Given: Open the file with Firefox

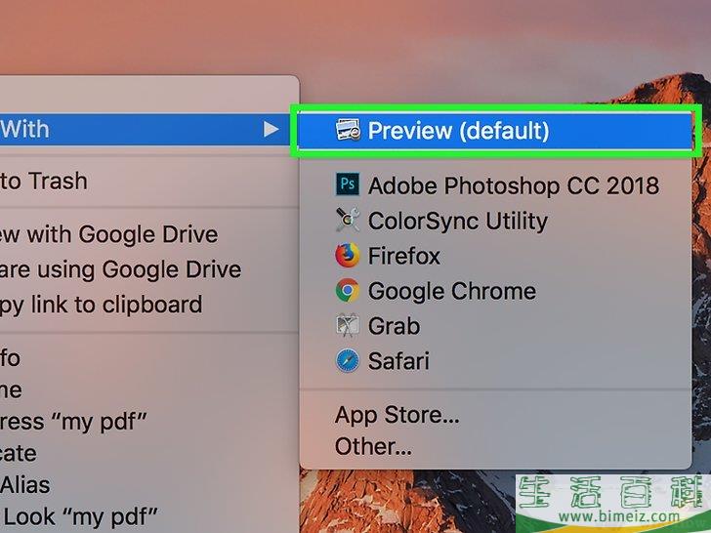Looking at the screenshot, I should click(495, 256).
